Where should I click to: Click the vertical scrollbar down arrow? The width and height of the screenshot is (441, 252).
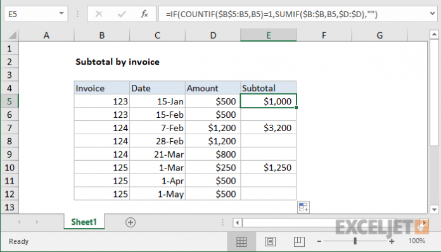pos(434,210)
